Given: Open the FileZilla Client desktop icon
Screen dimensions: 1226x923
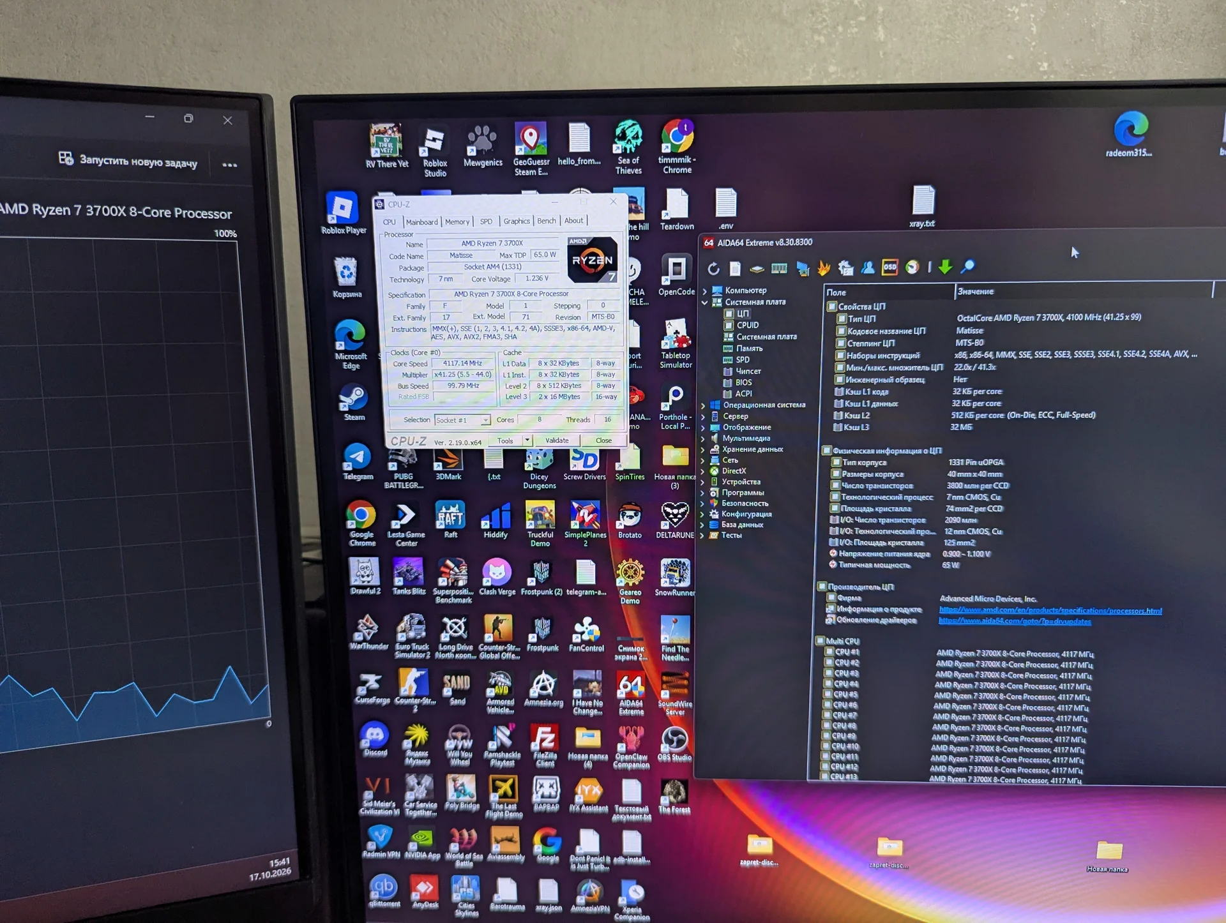Looking at the screenshot, I should [x=544, y=745].
